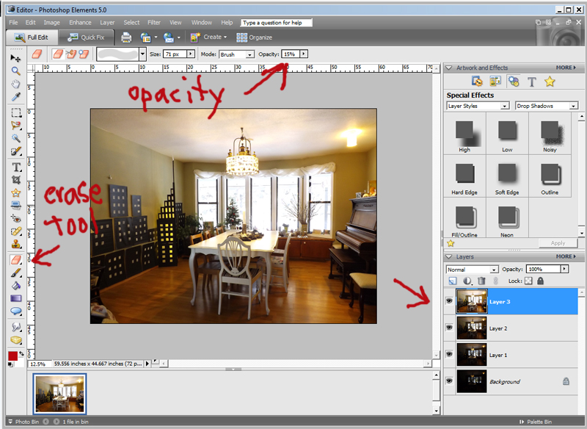Screen dimensions: 587x429
Task: Open the Layer menu
Action: pos(107,23)
